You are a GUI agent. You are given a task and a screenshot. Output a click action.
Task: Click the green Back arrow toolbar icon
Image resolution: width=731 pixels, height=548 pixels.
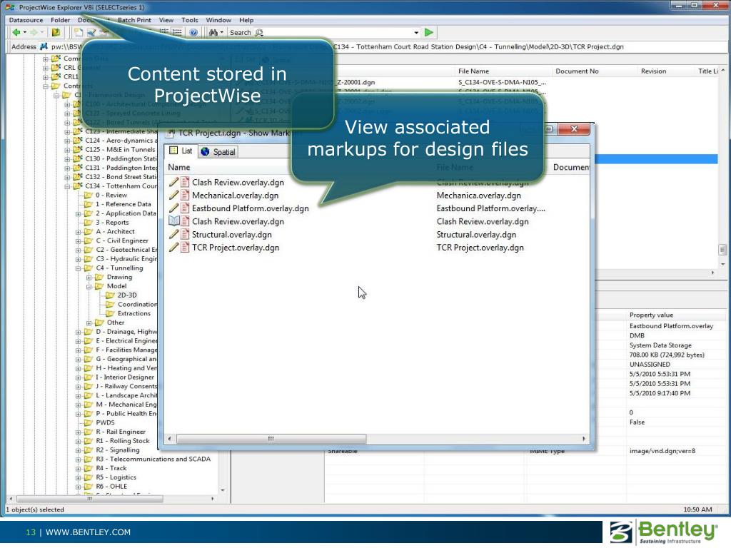point(16,32)
